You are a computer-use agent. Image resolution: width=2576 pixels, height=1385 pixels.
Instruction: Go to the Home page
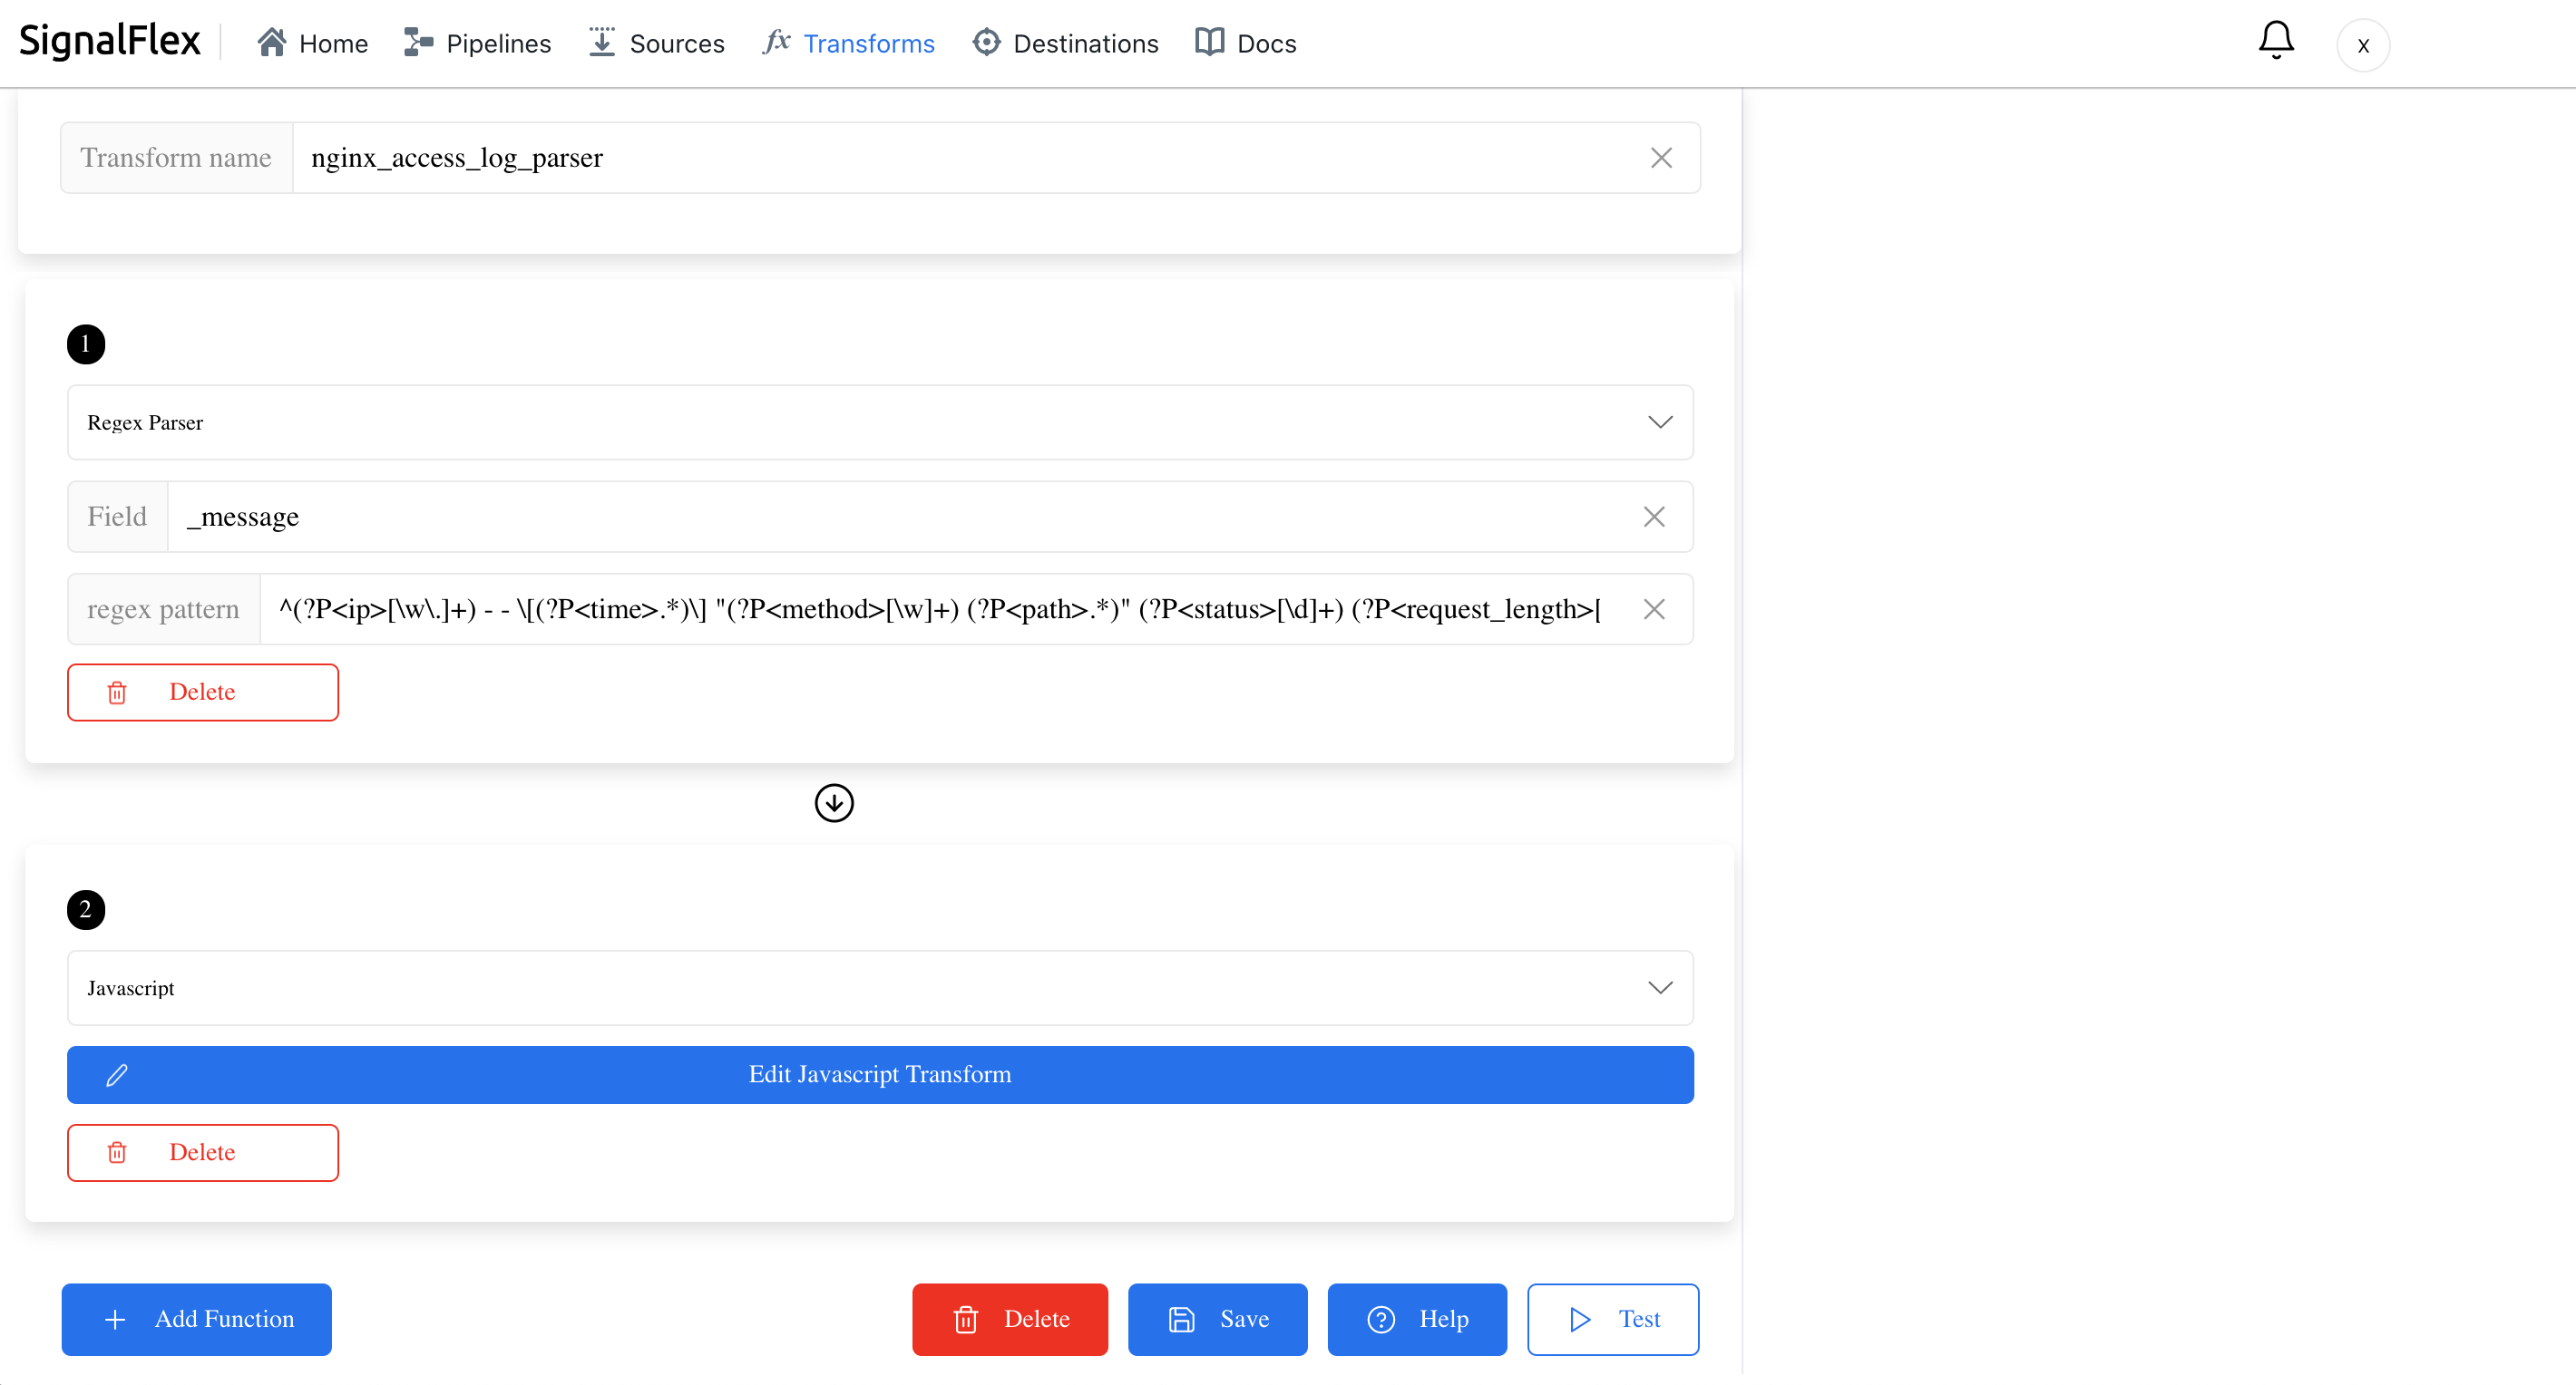312,43
